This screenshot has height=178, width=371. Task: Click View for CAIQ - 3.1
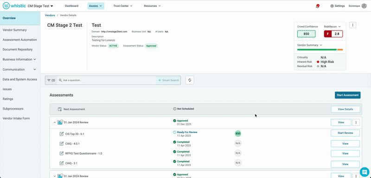(x=345, y=164)
